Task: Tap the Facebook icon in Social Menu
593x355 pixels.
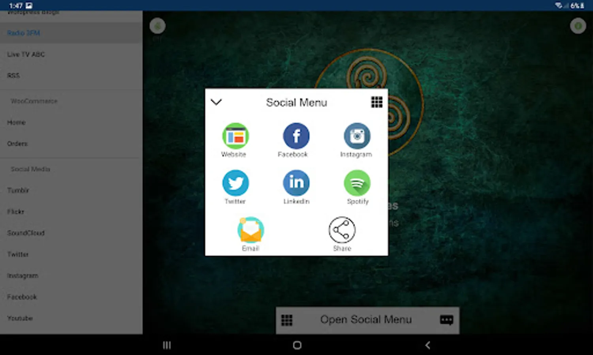Action: click(296, 136)
